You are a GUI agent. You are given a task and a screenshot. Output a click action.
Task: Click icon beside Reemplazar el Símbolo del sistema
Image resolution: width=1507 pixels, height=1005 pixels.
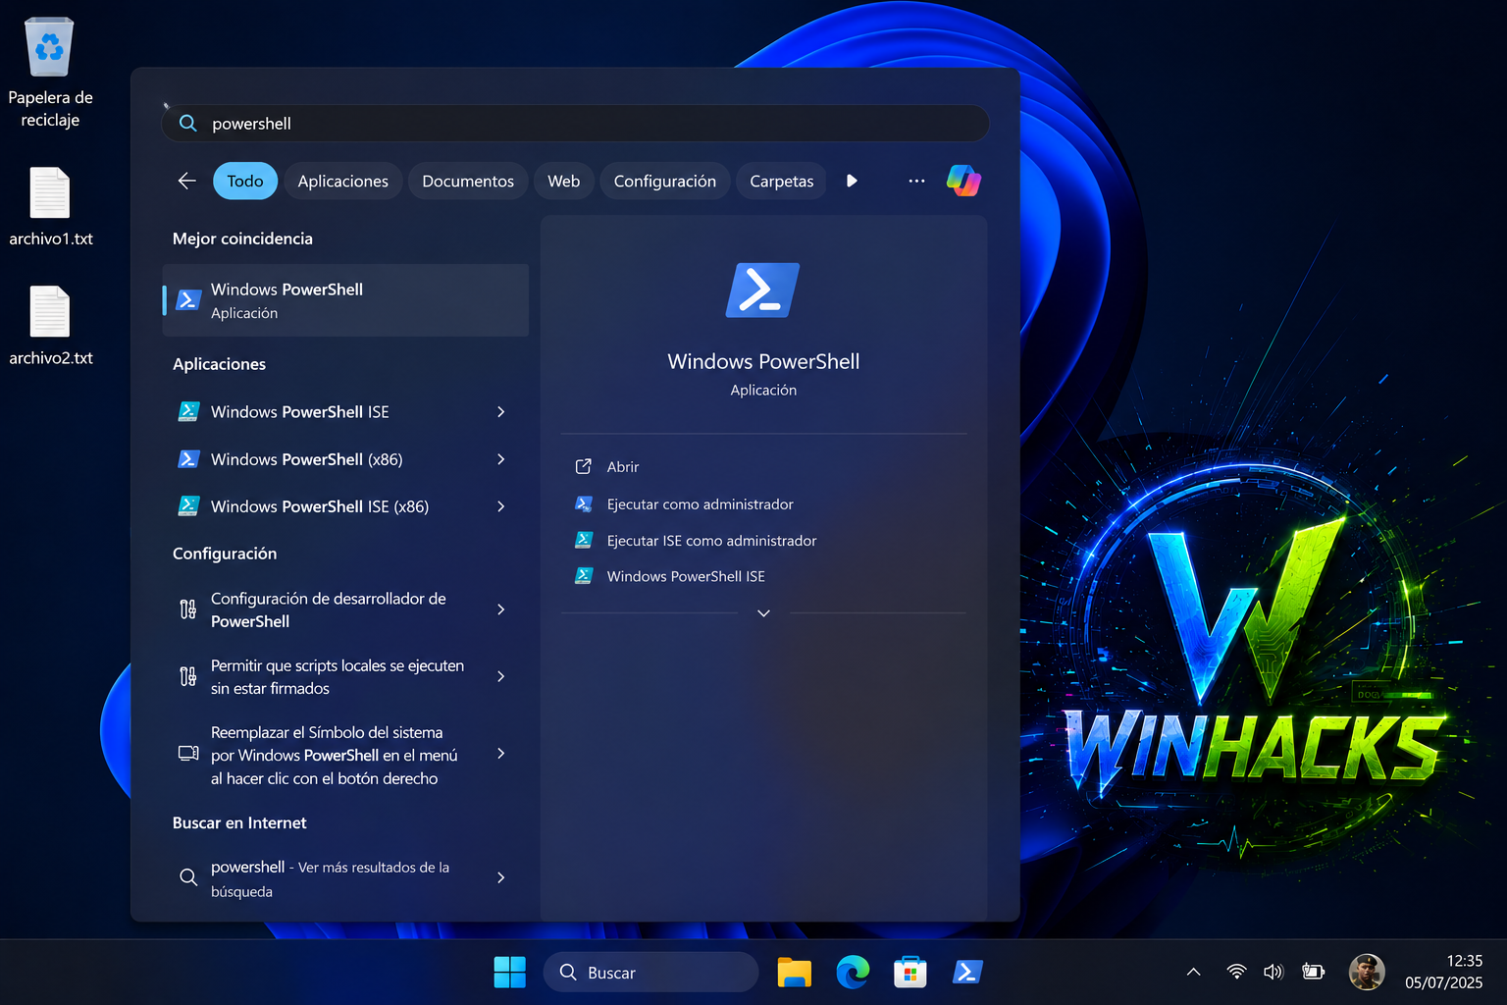pyautogui.click(x=188, y=754)
